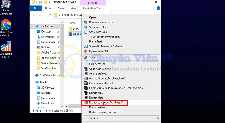Click the Explorer help question mark icon
Image resolution: width=225 pixels, height=123 pixels.
158,8
